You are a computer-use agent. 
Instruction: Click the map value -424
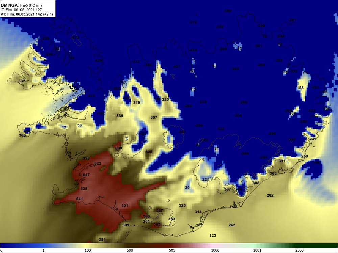pos(193,50)
